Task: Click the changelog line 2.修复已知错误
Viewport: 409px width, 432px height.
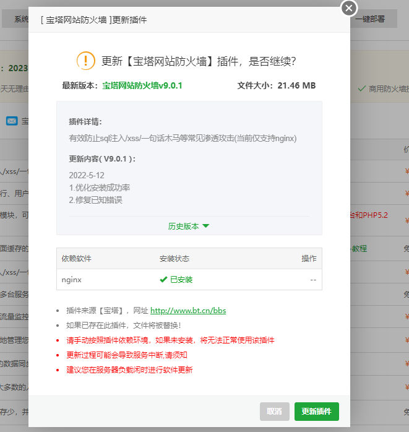Action: click(x=95, y=200)
